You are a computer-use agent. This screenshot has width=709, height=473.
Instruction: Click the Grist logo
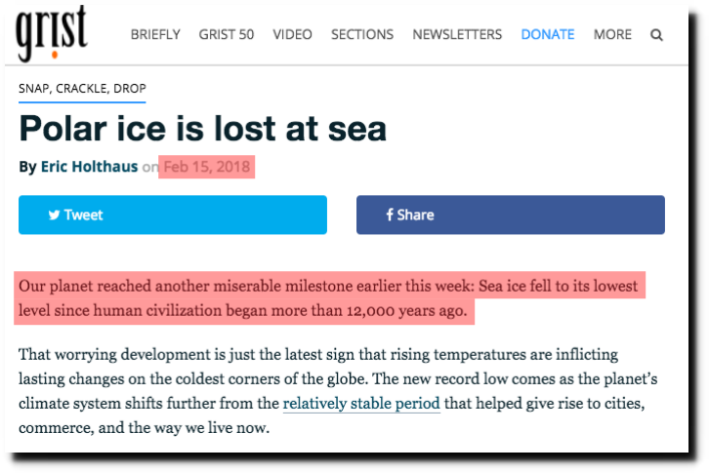pos(52,32)
